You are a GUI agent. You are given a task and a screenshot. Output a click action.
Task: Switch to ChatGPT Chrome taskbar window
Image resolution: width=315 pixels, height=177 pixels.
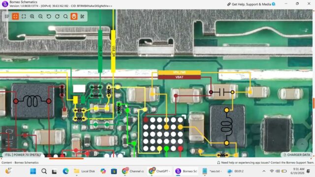(159, 171)
